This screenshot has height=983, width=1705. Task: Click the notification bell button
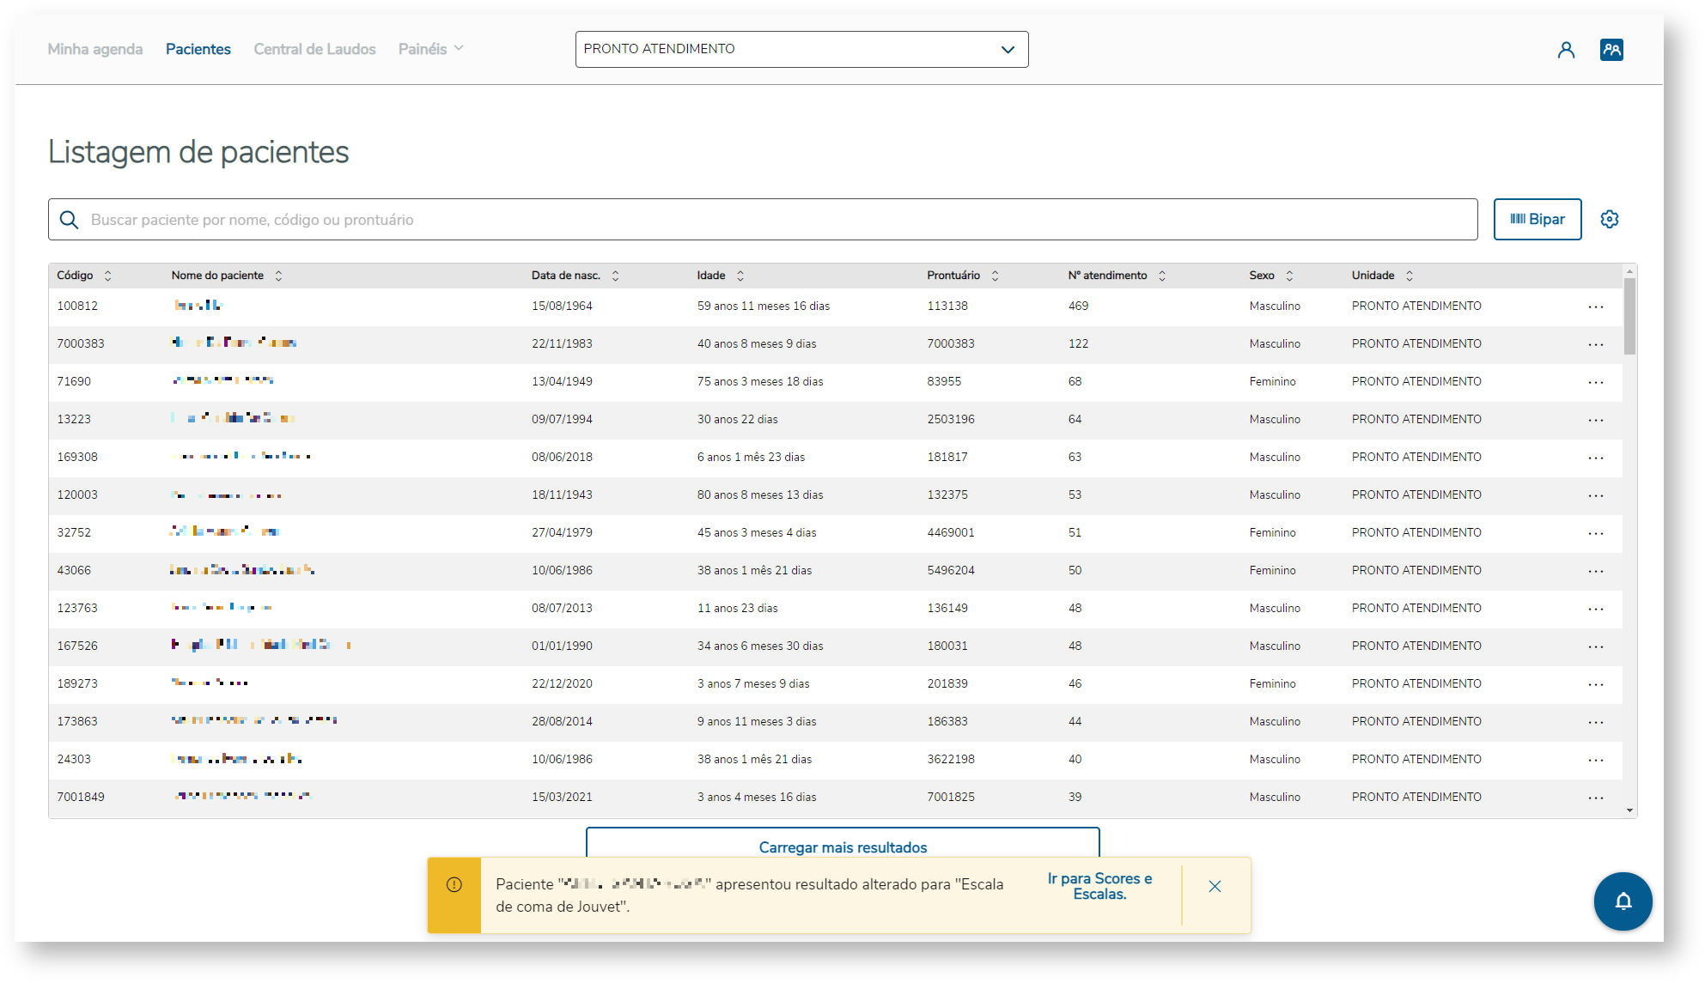coord(1623,901)
